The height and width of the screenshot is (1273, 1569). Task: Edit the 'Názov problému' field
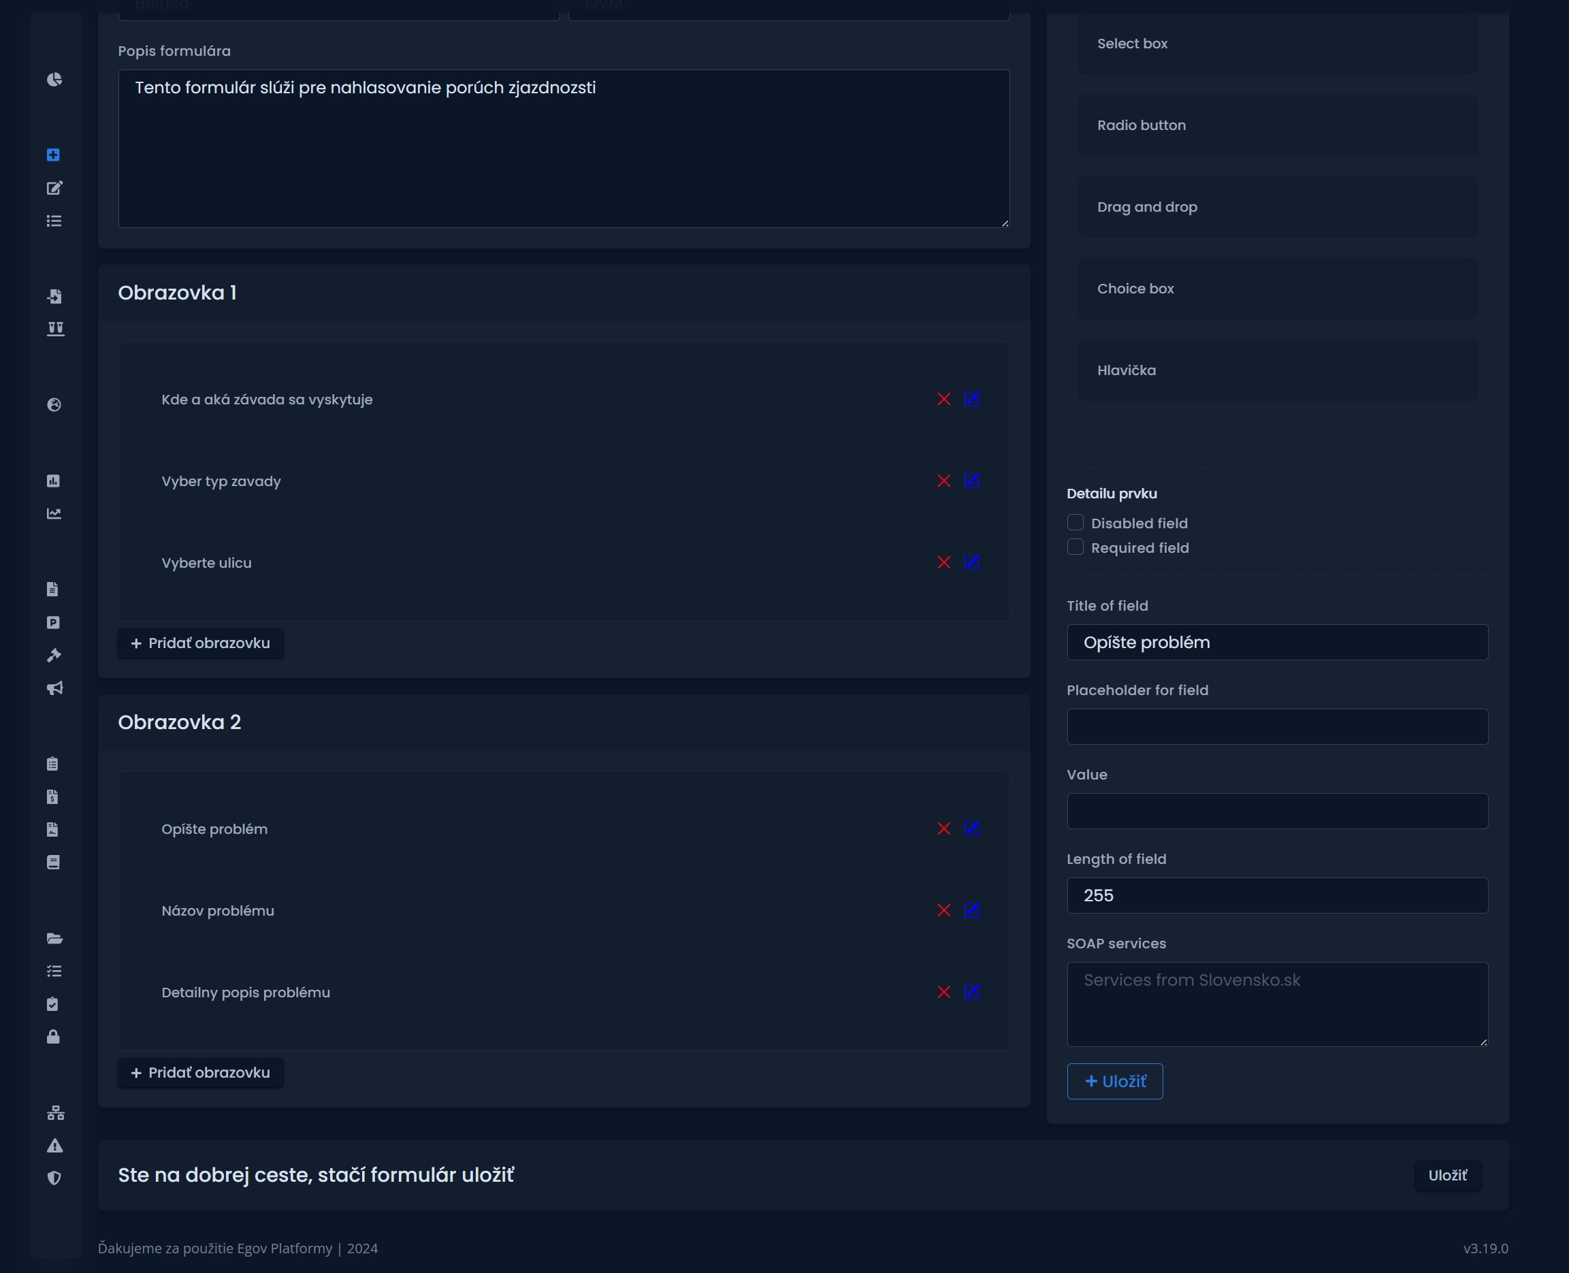point(971,910)
